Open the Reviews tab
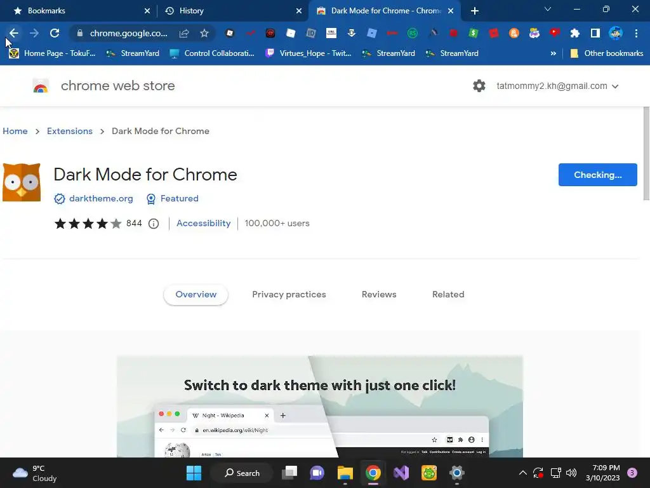 (x=379, y=295)
